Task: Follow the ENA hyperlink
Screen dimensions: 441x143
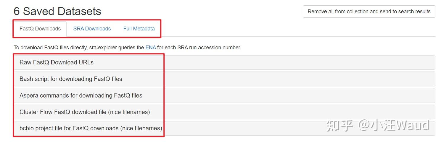Action: (x=150, y=47)
